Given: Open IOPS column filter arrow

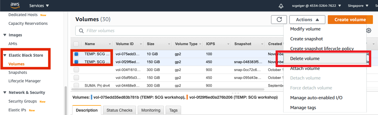Looking at the screenshot, I should click(228, 44).
